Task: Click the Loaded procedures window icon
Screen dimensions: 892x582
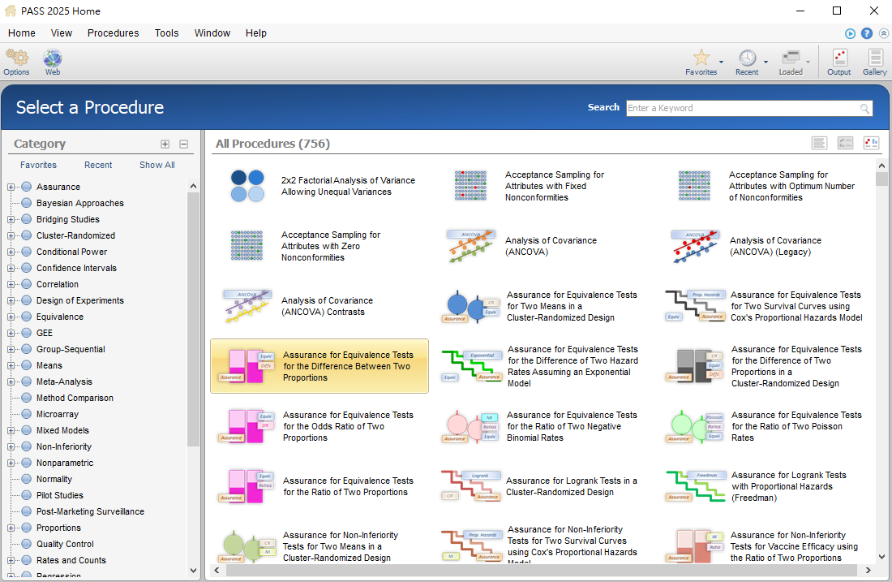Action: (x=790, y=58)
